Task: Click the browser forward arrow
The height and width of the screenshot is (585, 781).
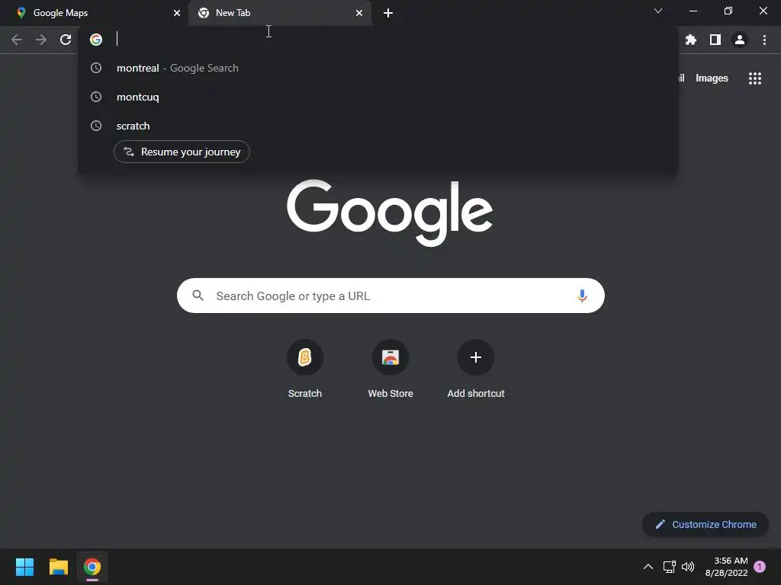Action: click(x=41, y=40)
